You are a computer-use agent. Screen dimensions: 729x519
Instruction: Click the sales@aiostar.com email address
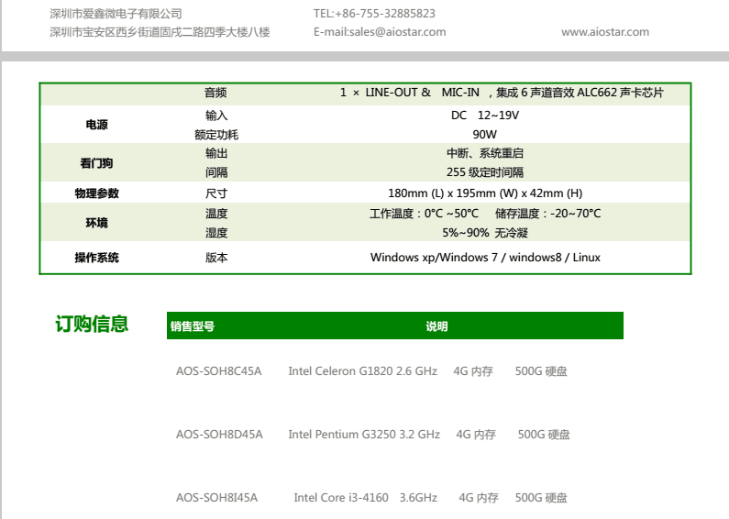(397, 32)
